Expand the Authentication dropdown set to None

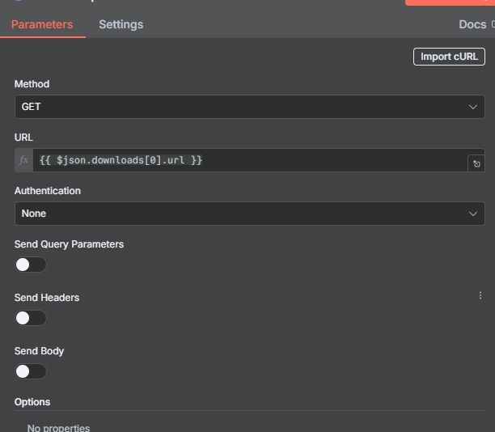pyautogui.click(x=243, y=214)
